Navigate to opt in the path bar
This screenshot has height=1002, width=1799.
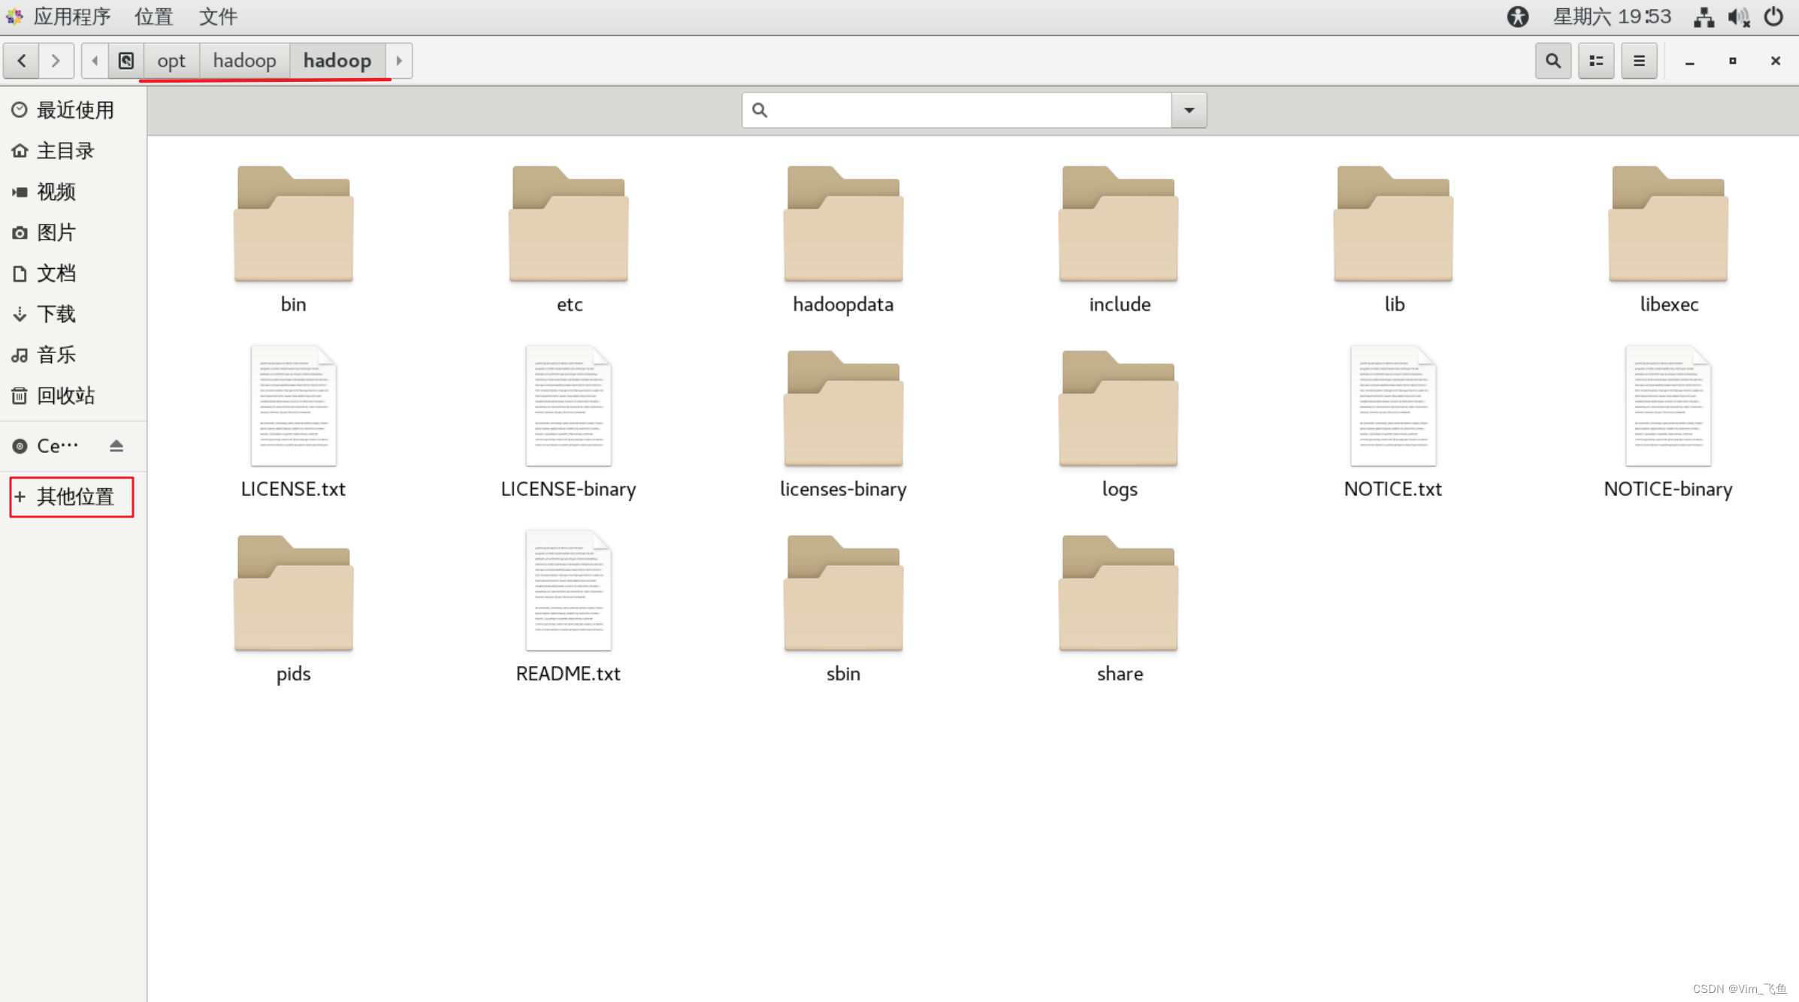pyautogui.click(x=171, y=61)
